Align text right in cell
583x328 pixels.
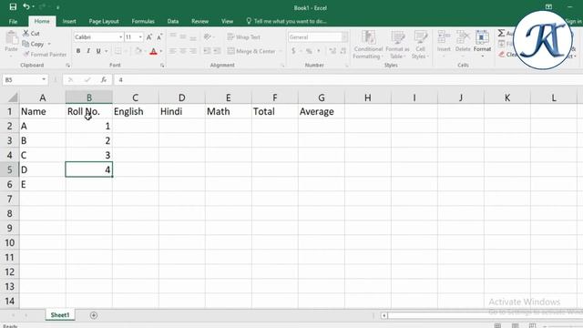click(x=193, y=51)
